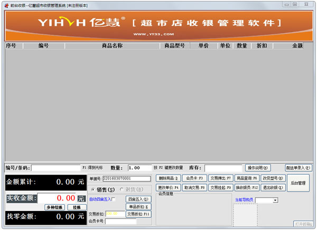Click the 退出收银 exit cashier button
The height and width of the screenshot is (230, 317).
point(273,188)
